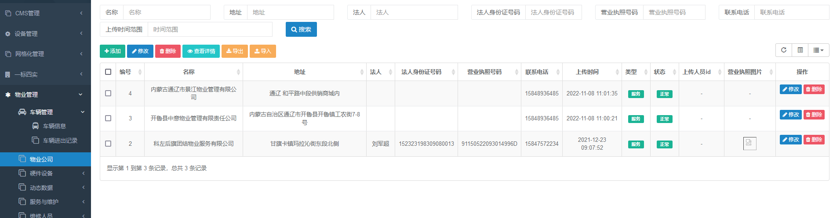Check the select-all header checkbox
The height and width of the screenshot is (218, 833).
pyautogui.click(x=108, y=72)
